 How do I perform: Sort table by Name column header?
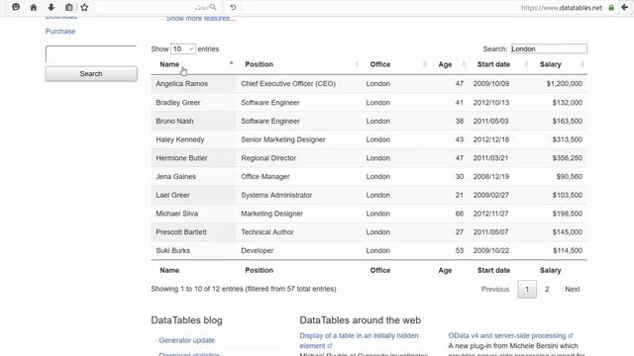tap(193, 64)
